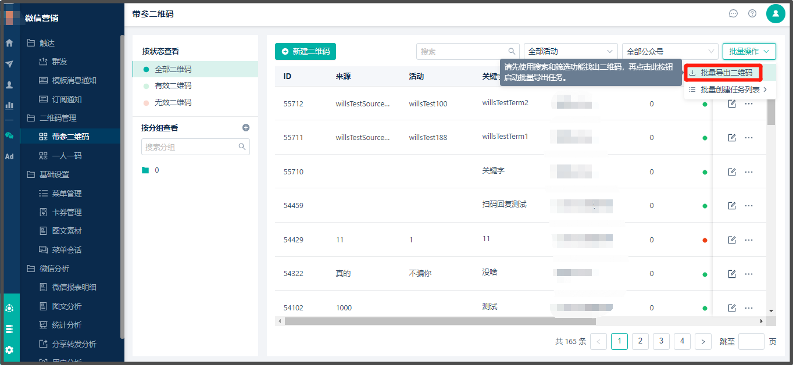The width and height of the screenshot is (793, 365).
Task: Open more options for row 54459
Action: (x=749, y=206)
